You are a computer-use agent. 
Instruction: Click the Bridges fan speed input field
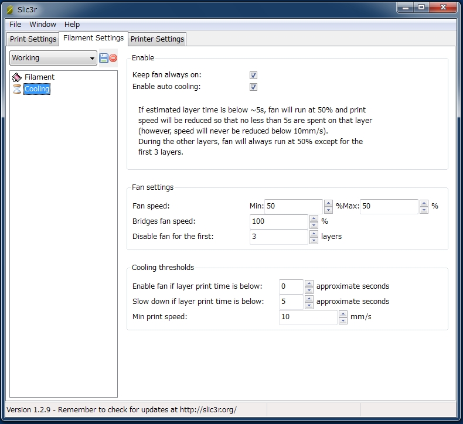pos(279,221)
